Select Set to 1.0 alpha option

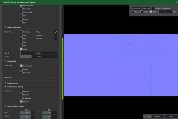tap(21, 73)
